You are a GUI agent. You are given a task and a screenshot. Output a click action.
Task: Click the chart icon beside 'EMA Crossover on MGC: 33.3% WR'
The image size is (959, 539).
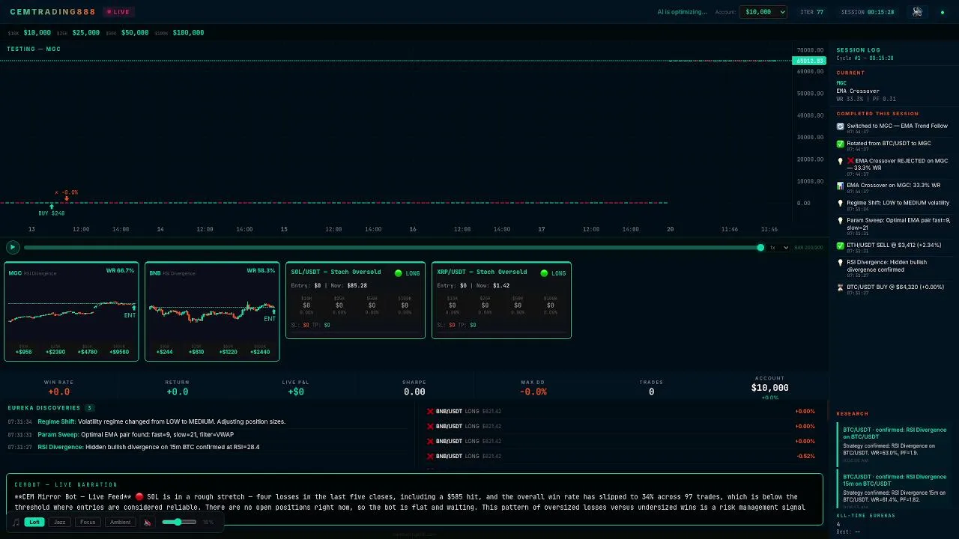tap(841, 186)
